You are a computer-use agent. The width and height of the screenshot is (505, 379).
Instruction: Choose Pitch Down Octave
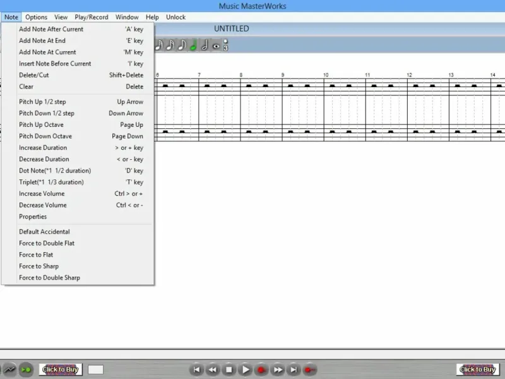click(x=78, y=136)
